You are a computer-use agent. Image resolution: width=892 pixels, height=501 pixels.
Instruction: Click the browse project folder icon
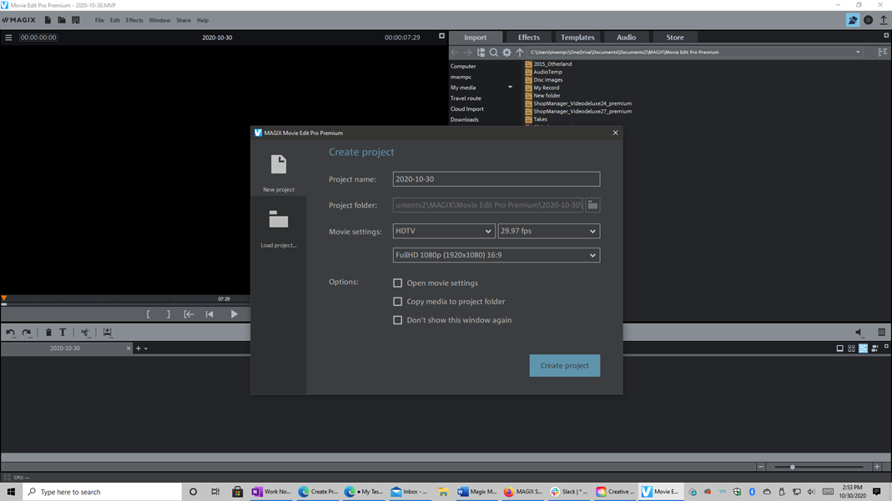point(592,205)
